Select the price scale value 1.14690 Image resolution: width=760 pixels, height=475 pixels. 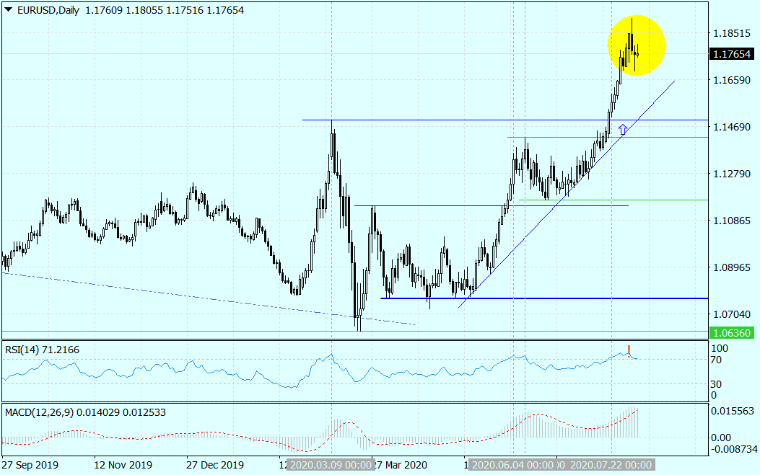732,127
